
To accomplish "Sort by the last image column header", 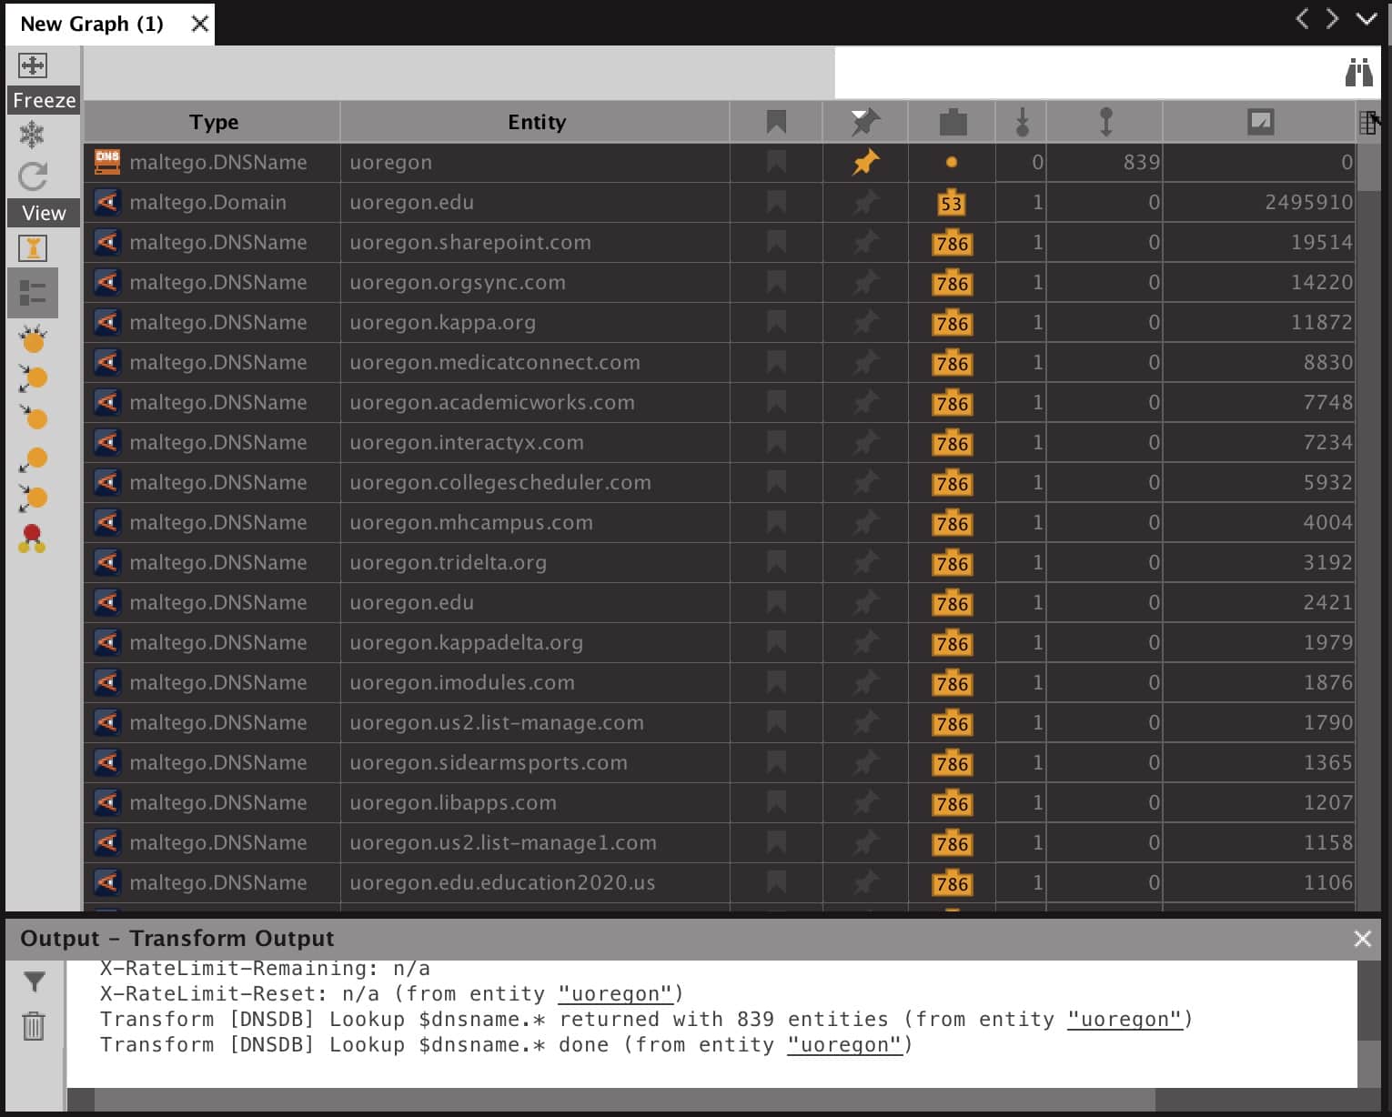I will pos(1260,122).
